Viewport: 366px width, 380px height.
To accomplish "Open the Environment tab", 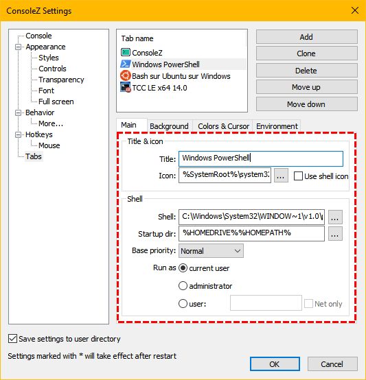I will coord(277,126).
